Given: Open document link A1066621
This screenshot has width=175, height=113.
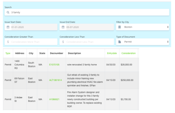Looking at the screenshot, I should tap(54, 99).
